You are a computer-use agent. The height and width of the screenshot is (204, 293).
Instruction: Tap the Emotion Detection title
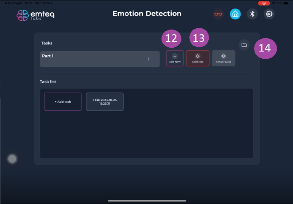click(147, 14)
